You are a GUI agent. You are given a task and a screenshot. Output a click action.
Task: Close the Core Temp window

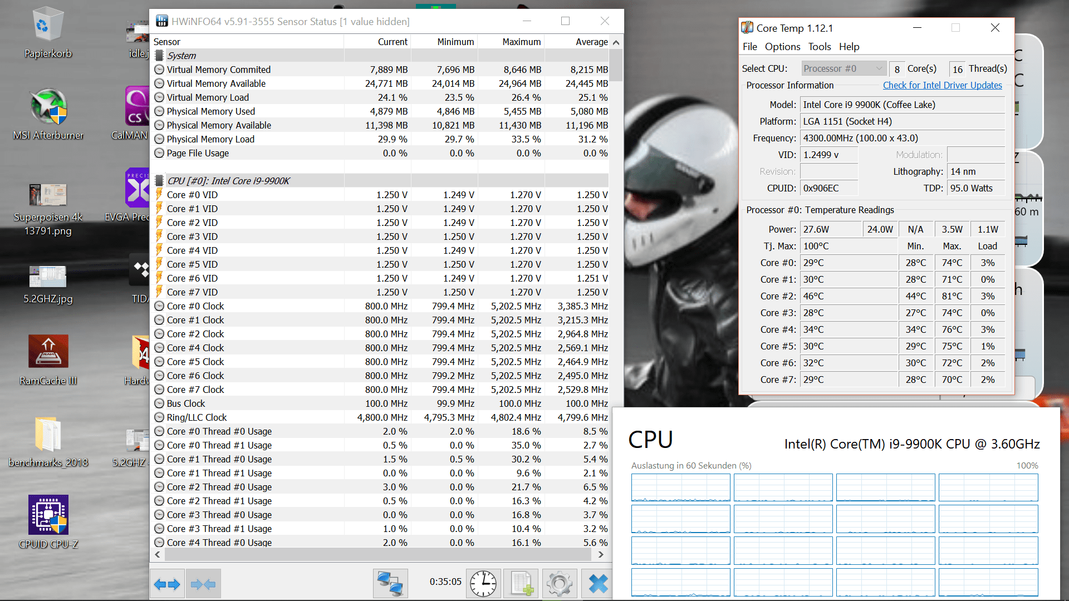[x=995, y=27]
